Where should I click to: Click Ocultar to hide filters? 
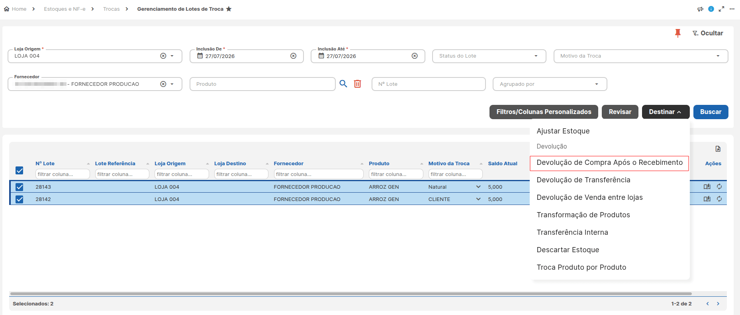pyautogui.click(x=708, y=33)
